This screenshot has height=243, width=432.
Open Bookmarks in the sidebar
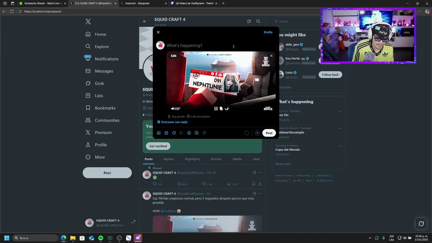[100, 108]
